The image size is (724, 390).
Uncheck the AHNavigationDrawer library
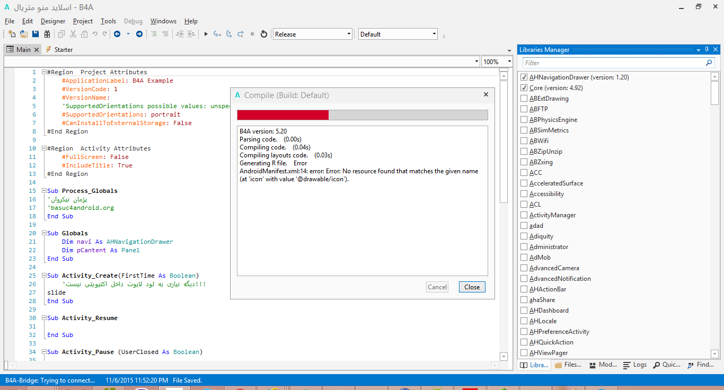point(524,77)
